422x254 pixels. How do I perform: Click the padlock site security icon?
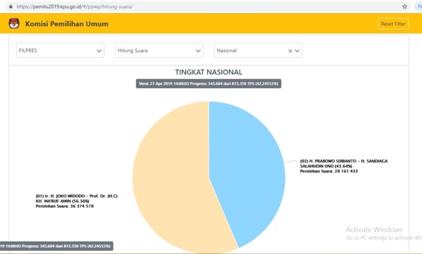[x=11, y=6]
